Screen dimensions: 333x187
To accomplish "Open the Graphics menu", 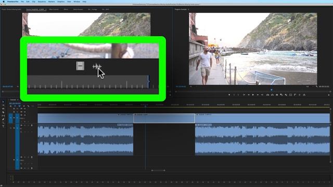I will [61, 2].
